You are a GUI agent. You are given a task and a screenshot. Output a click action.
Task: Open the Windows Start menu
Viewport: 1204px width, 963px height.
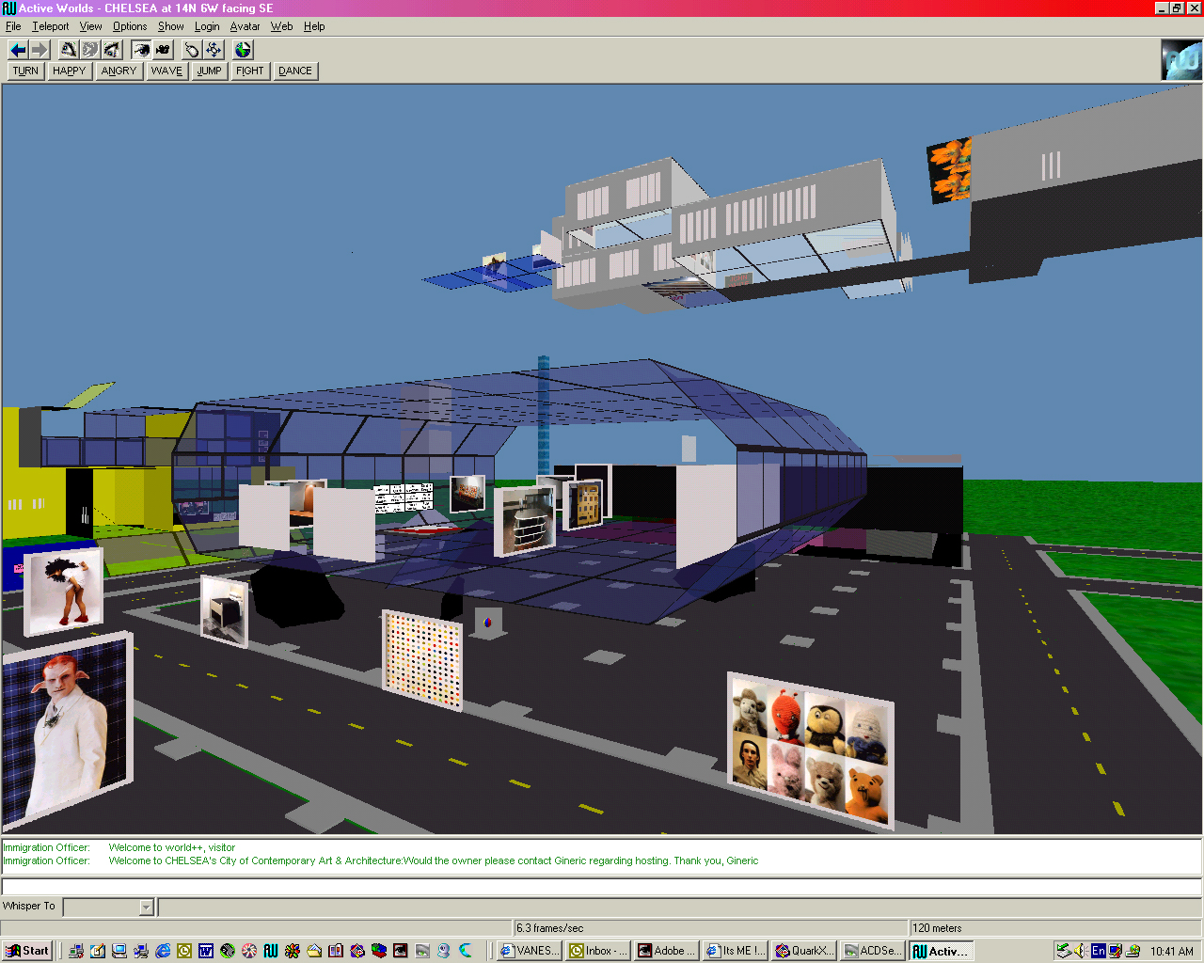click(27, 951)
